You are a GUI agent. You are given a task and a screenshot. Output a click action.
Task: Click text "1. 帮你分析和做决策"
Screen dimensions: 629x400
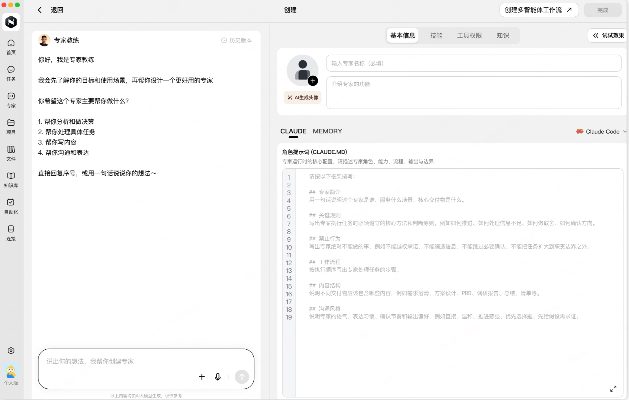point(66,122)
